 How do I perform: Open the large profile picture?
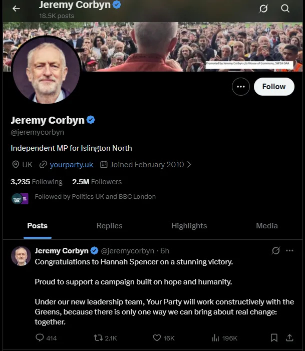(x=46, y=70)
